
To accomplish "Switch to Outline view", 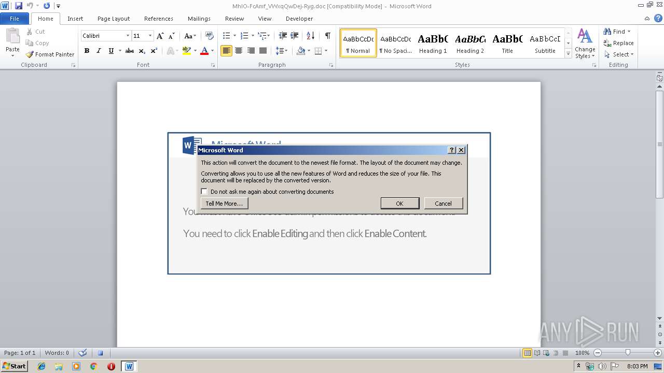I will point(555,353).
